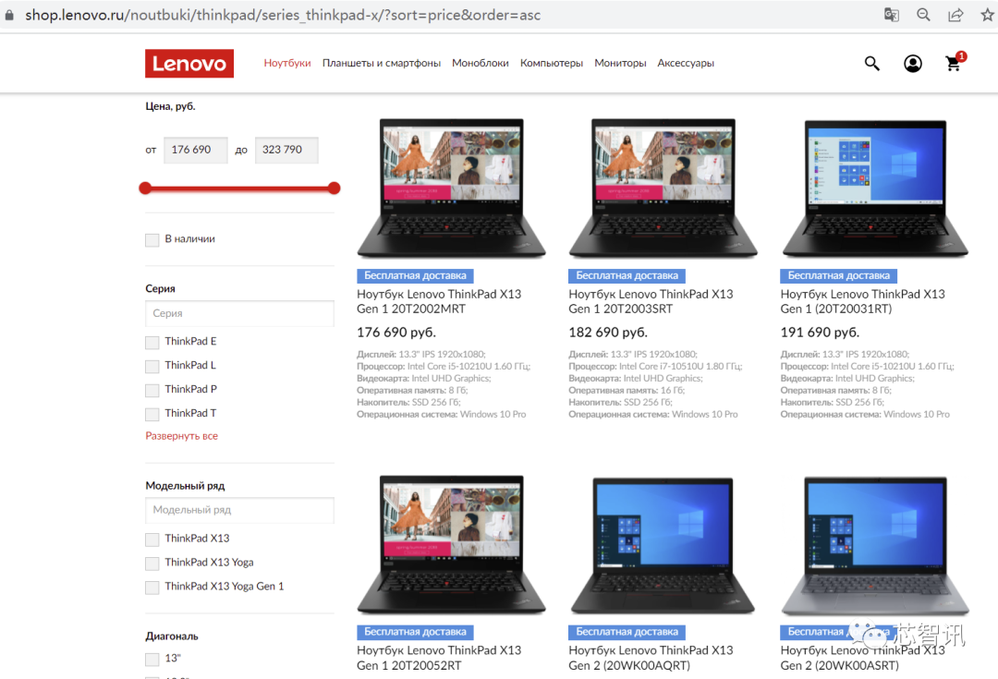Viewport: 998px width, 679px height.
Task: Open the Ноутбуки menu
Action: click(287, 63)
